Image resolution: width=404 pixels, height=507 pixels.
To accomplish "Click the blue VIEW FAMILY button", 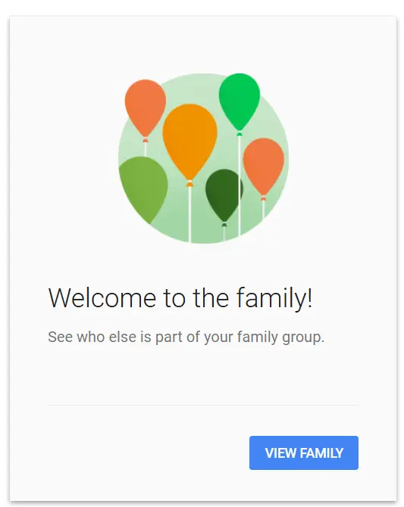I will click(x=303, y=453).
